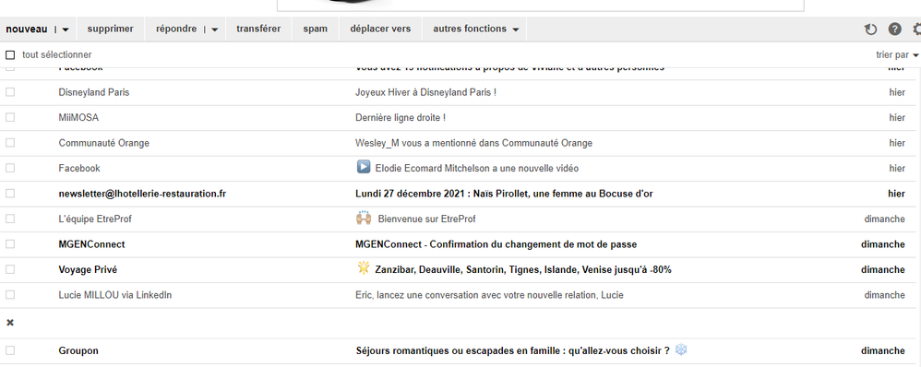921x367 pixels.
Task: Select the lhotellerie-restauration newsletter checkbox
Action: pyautogui.click(x=10, y=194)
